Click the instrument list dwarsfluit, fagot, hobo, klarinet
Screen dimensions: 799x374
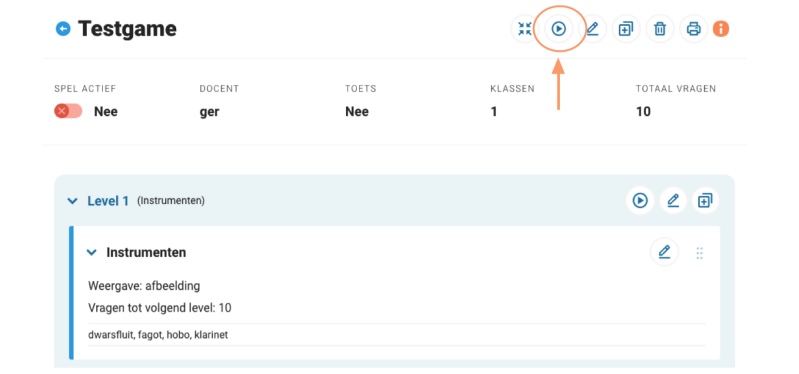(x=159, y=335)
